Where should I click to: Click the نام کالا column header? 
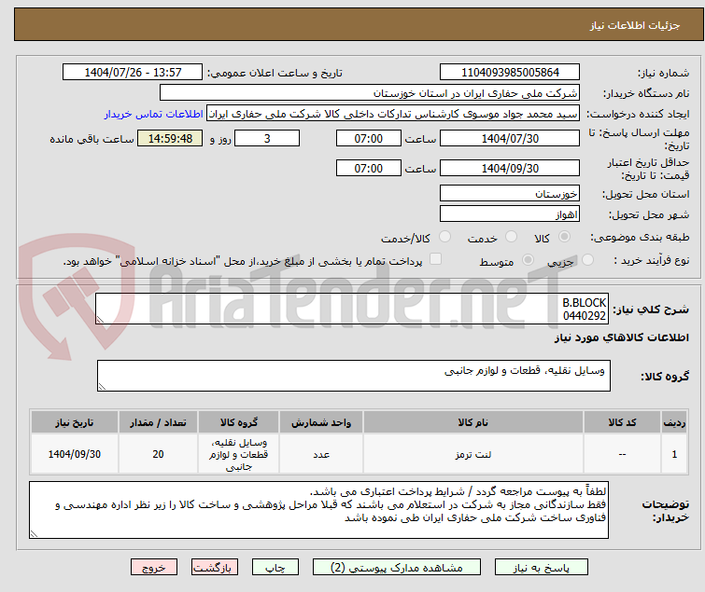(x=473, y=422)
